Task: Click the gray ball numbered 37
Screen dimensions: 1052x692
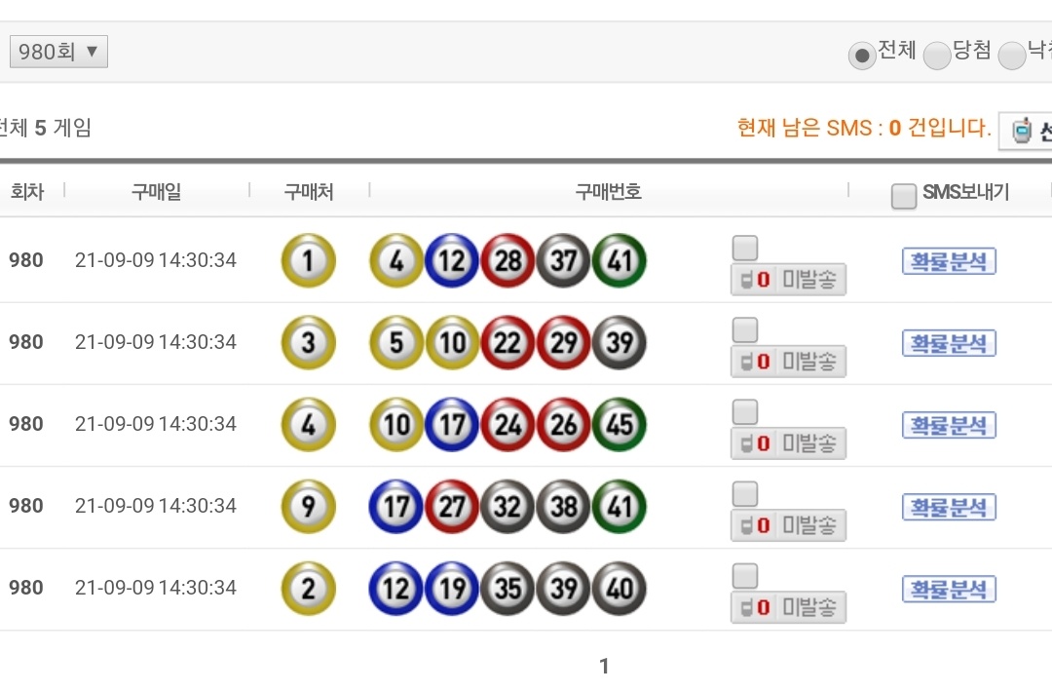Action: 564,261
